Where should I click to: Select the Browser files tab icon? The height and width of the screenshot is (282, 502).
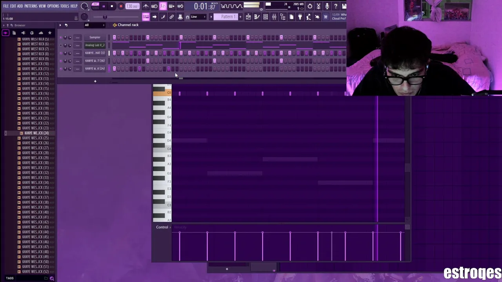click(14, 33)
